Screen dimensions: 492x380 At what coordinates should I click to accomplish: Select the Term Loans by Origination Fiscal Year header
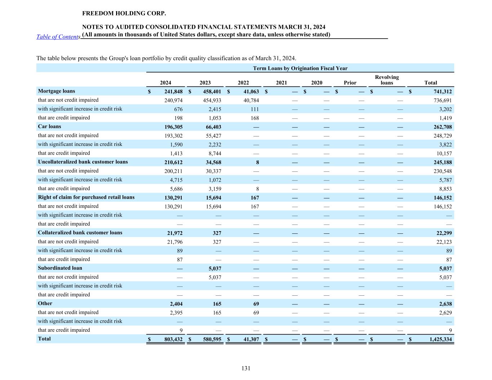pos(300,68)
